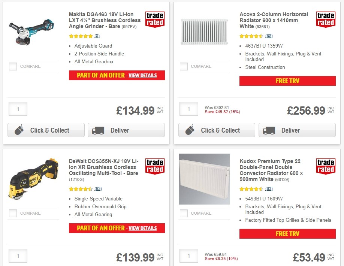Select Click & Collect for the Acova radiator

pyautogui.click(x=217, y=130)
